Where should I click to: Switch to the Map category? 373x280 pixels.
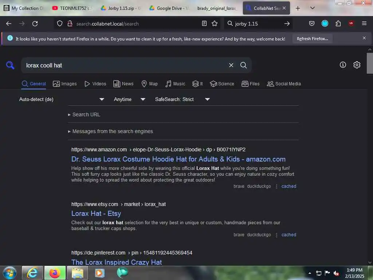[x=149, y=84]
